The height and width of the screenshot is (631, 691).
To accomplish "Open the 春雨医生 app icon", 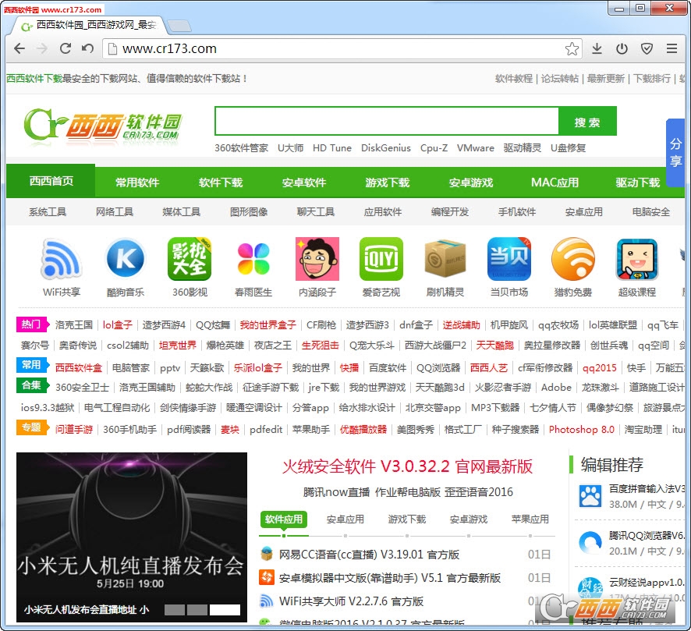I will coord(253,259).
